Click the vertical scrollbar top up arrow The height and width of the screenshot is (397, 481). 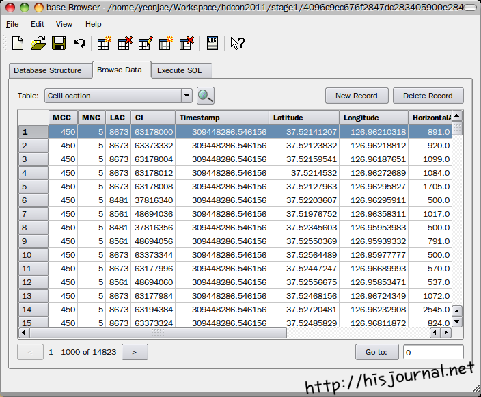click(x=457, y=116)
